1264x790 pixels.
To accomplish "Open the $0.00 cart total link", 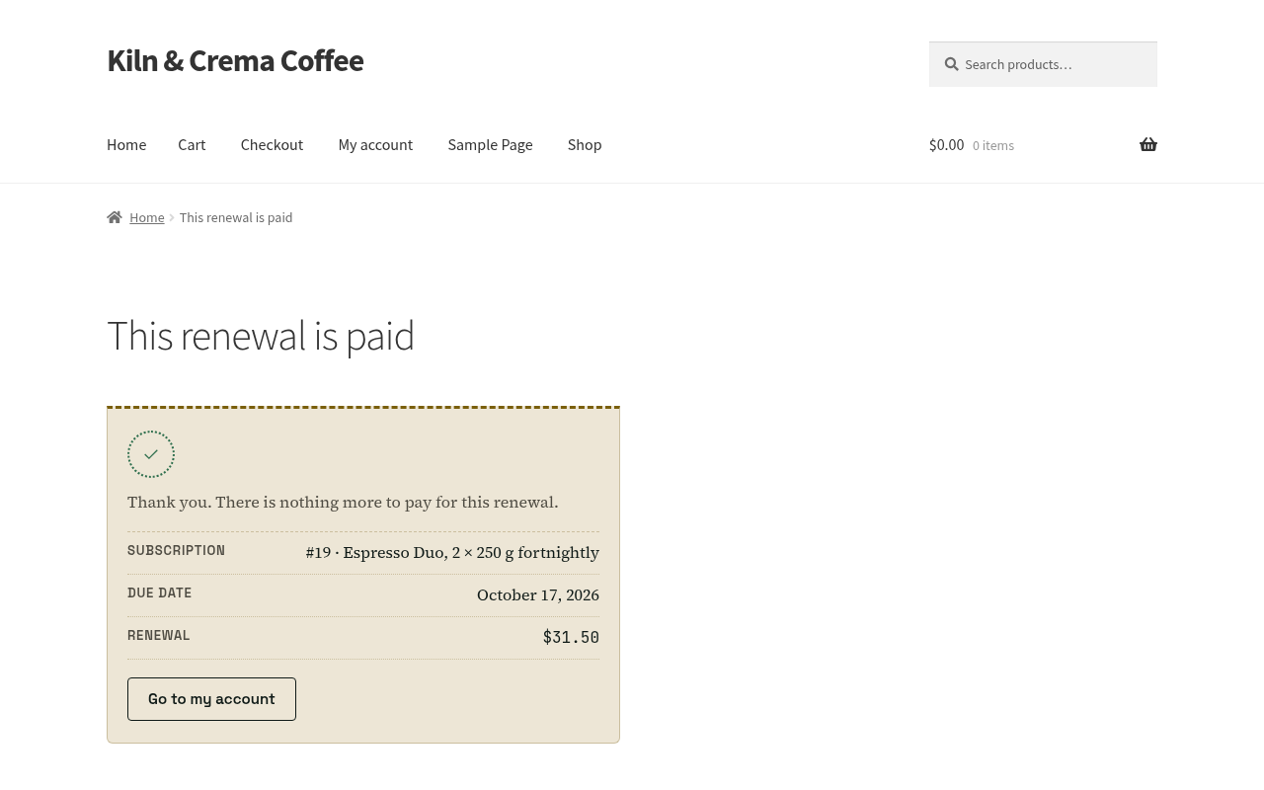I will point(946,144).
